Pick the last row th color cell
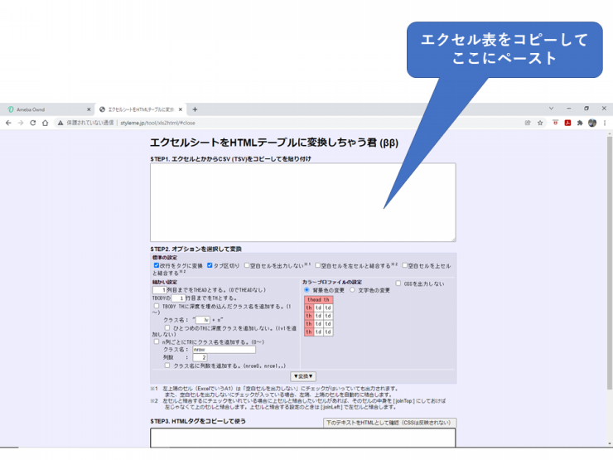 (309, 332)
